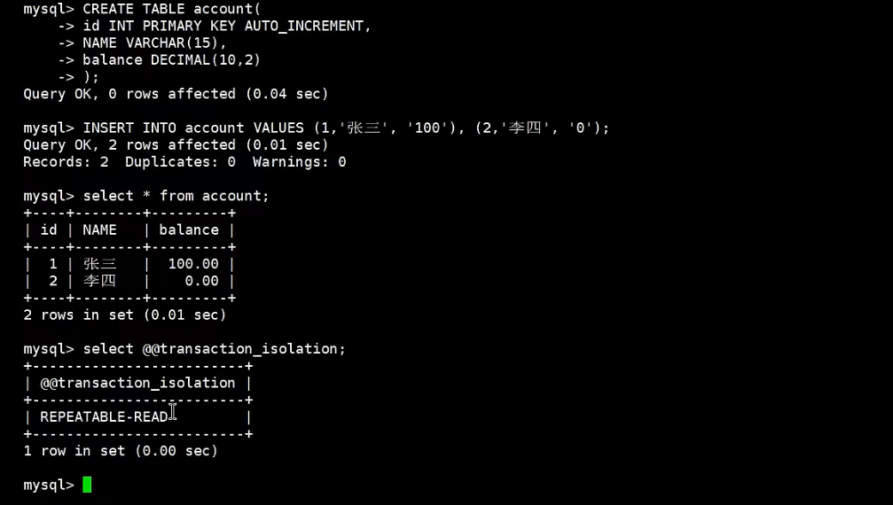Click the select @@transaction_isolation command

pos(214,349)
